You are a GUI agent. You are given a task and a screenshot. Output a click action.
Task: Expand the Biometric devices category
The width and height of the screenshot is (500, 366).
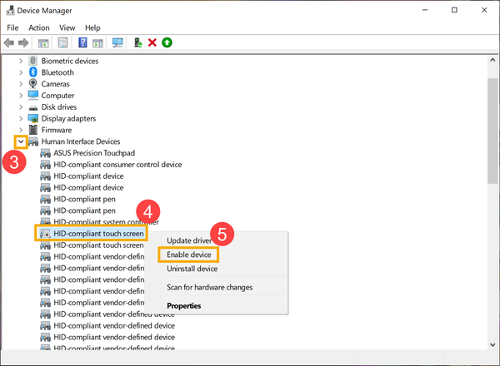point(21,61)
